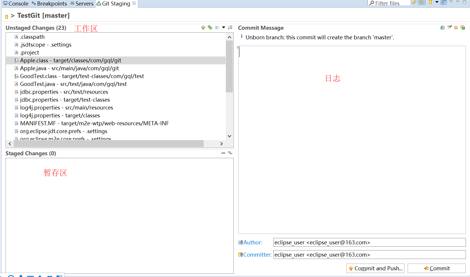Viewport: 470px width, 277px height.
Task: Click the Commit and Push button
Action: pos(375,268)
